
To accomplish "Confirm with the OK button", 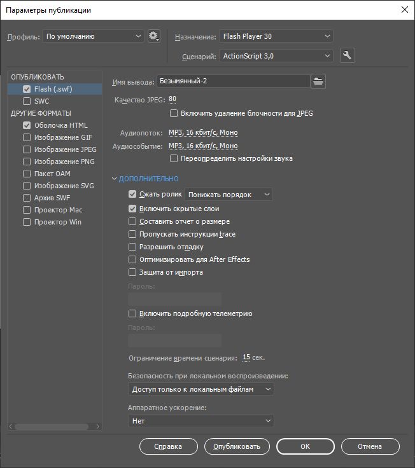I will coord(306,446).
